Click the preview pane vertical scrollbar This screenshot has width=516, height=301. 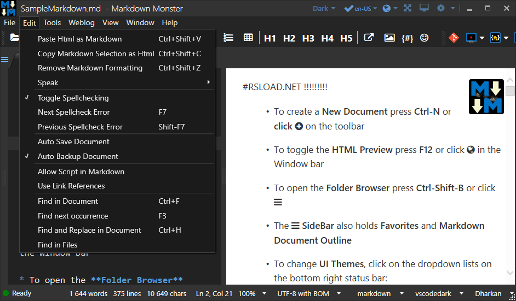coord(510,180)
